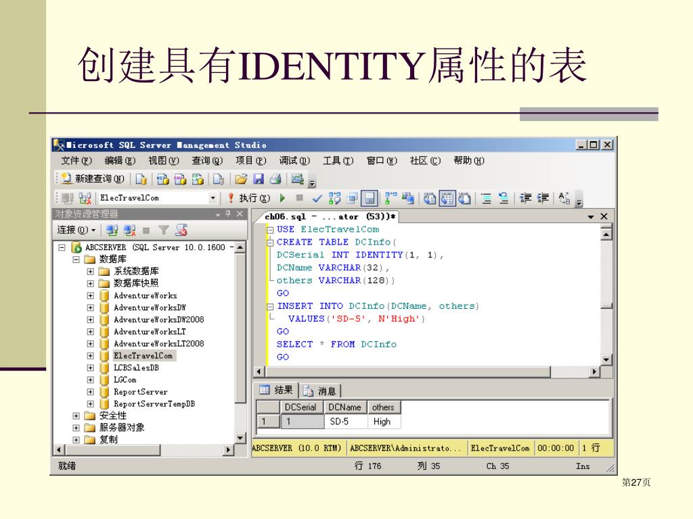Open the 查询(Q) menu

click(x=207, y=160)
